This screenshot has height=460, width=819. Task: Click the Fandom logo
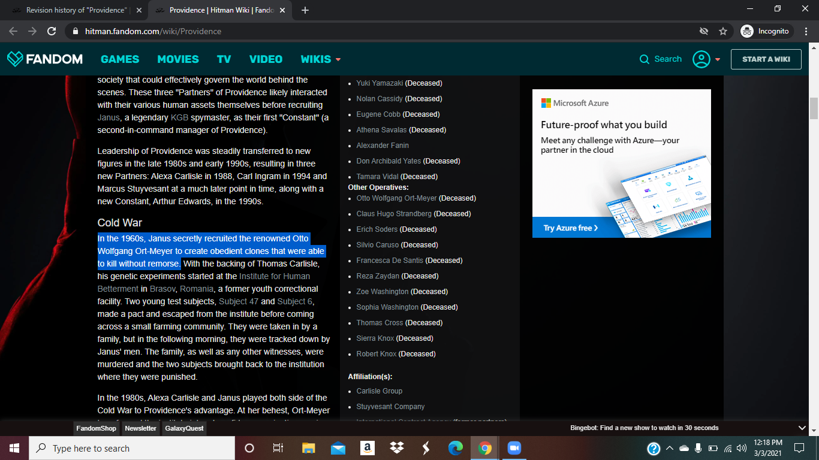(45, 59)
